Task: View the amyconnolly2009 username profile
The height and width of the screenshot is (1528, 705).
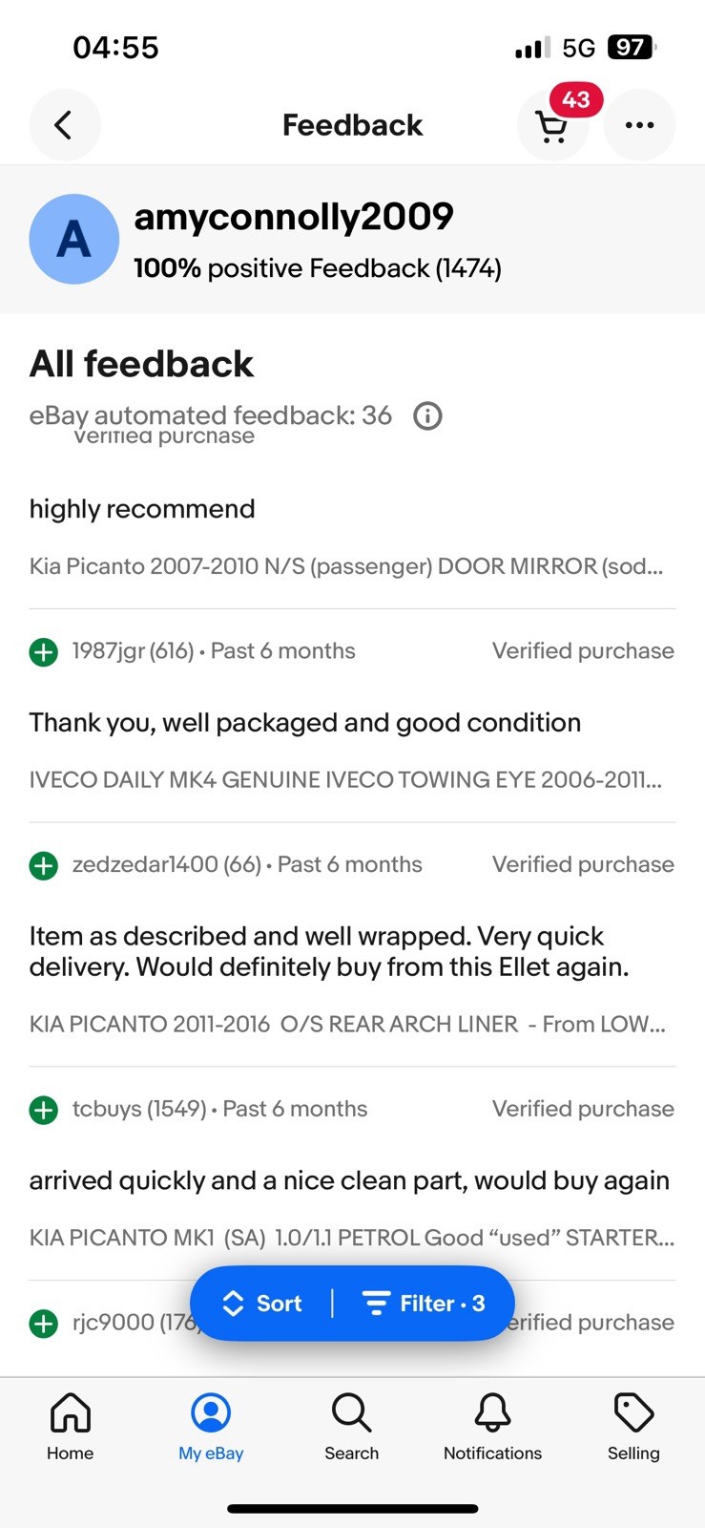Action: click(294, 217)
